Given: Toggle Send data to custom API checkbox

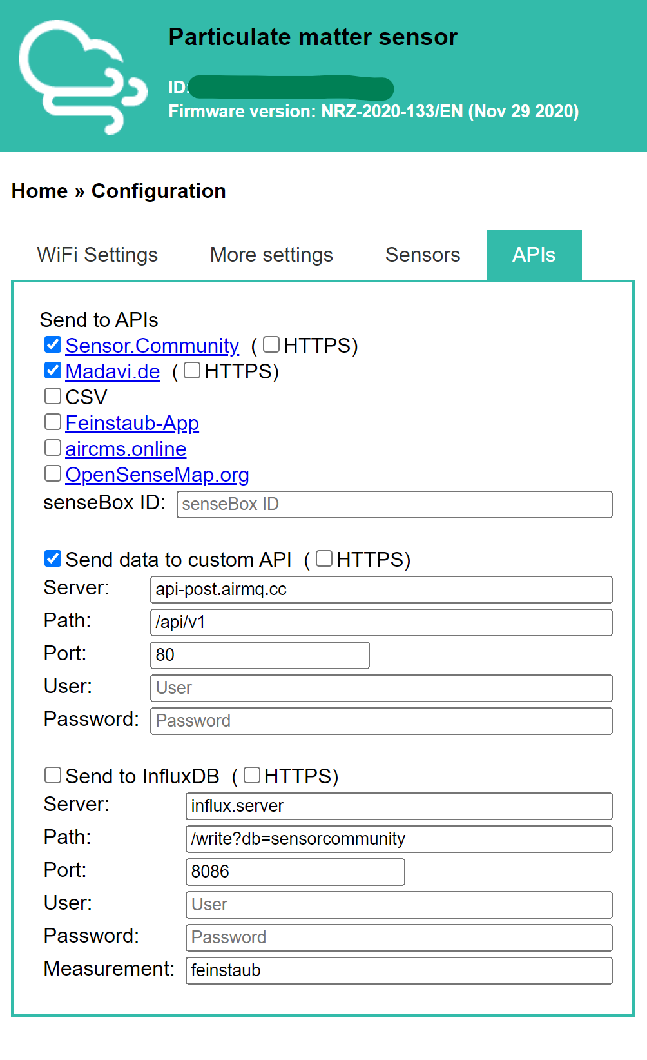Looking at the screenshot, I should 53,559.
